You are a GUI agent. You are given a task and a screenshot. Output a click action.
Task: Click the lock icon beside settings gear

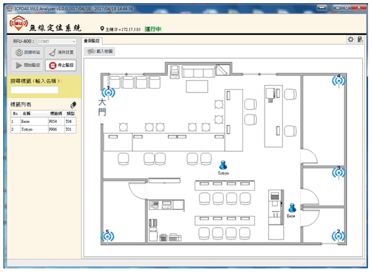coord(360,39)
